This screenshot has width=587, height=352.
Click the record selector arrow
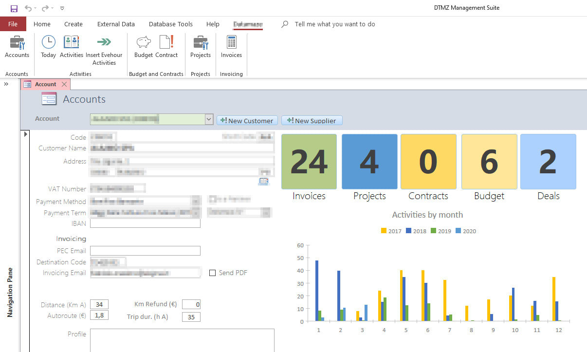point(25,134)
